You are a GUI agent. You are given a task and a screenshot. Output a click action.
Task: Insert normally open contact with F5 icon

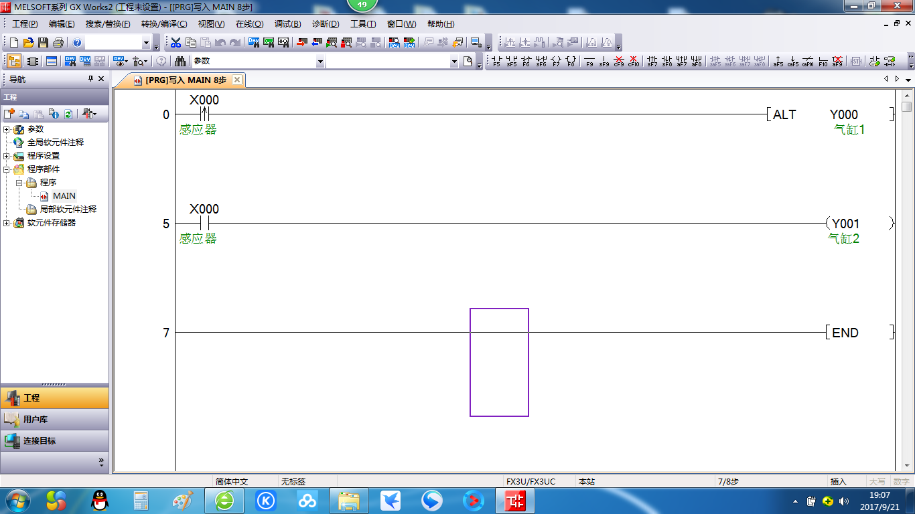[496, 62]
